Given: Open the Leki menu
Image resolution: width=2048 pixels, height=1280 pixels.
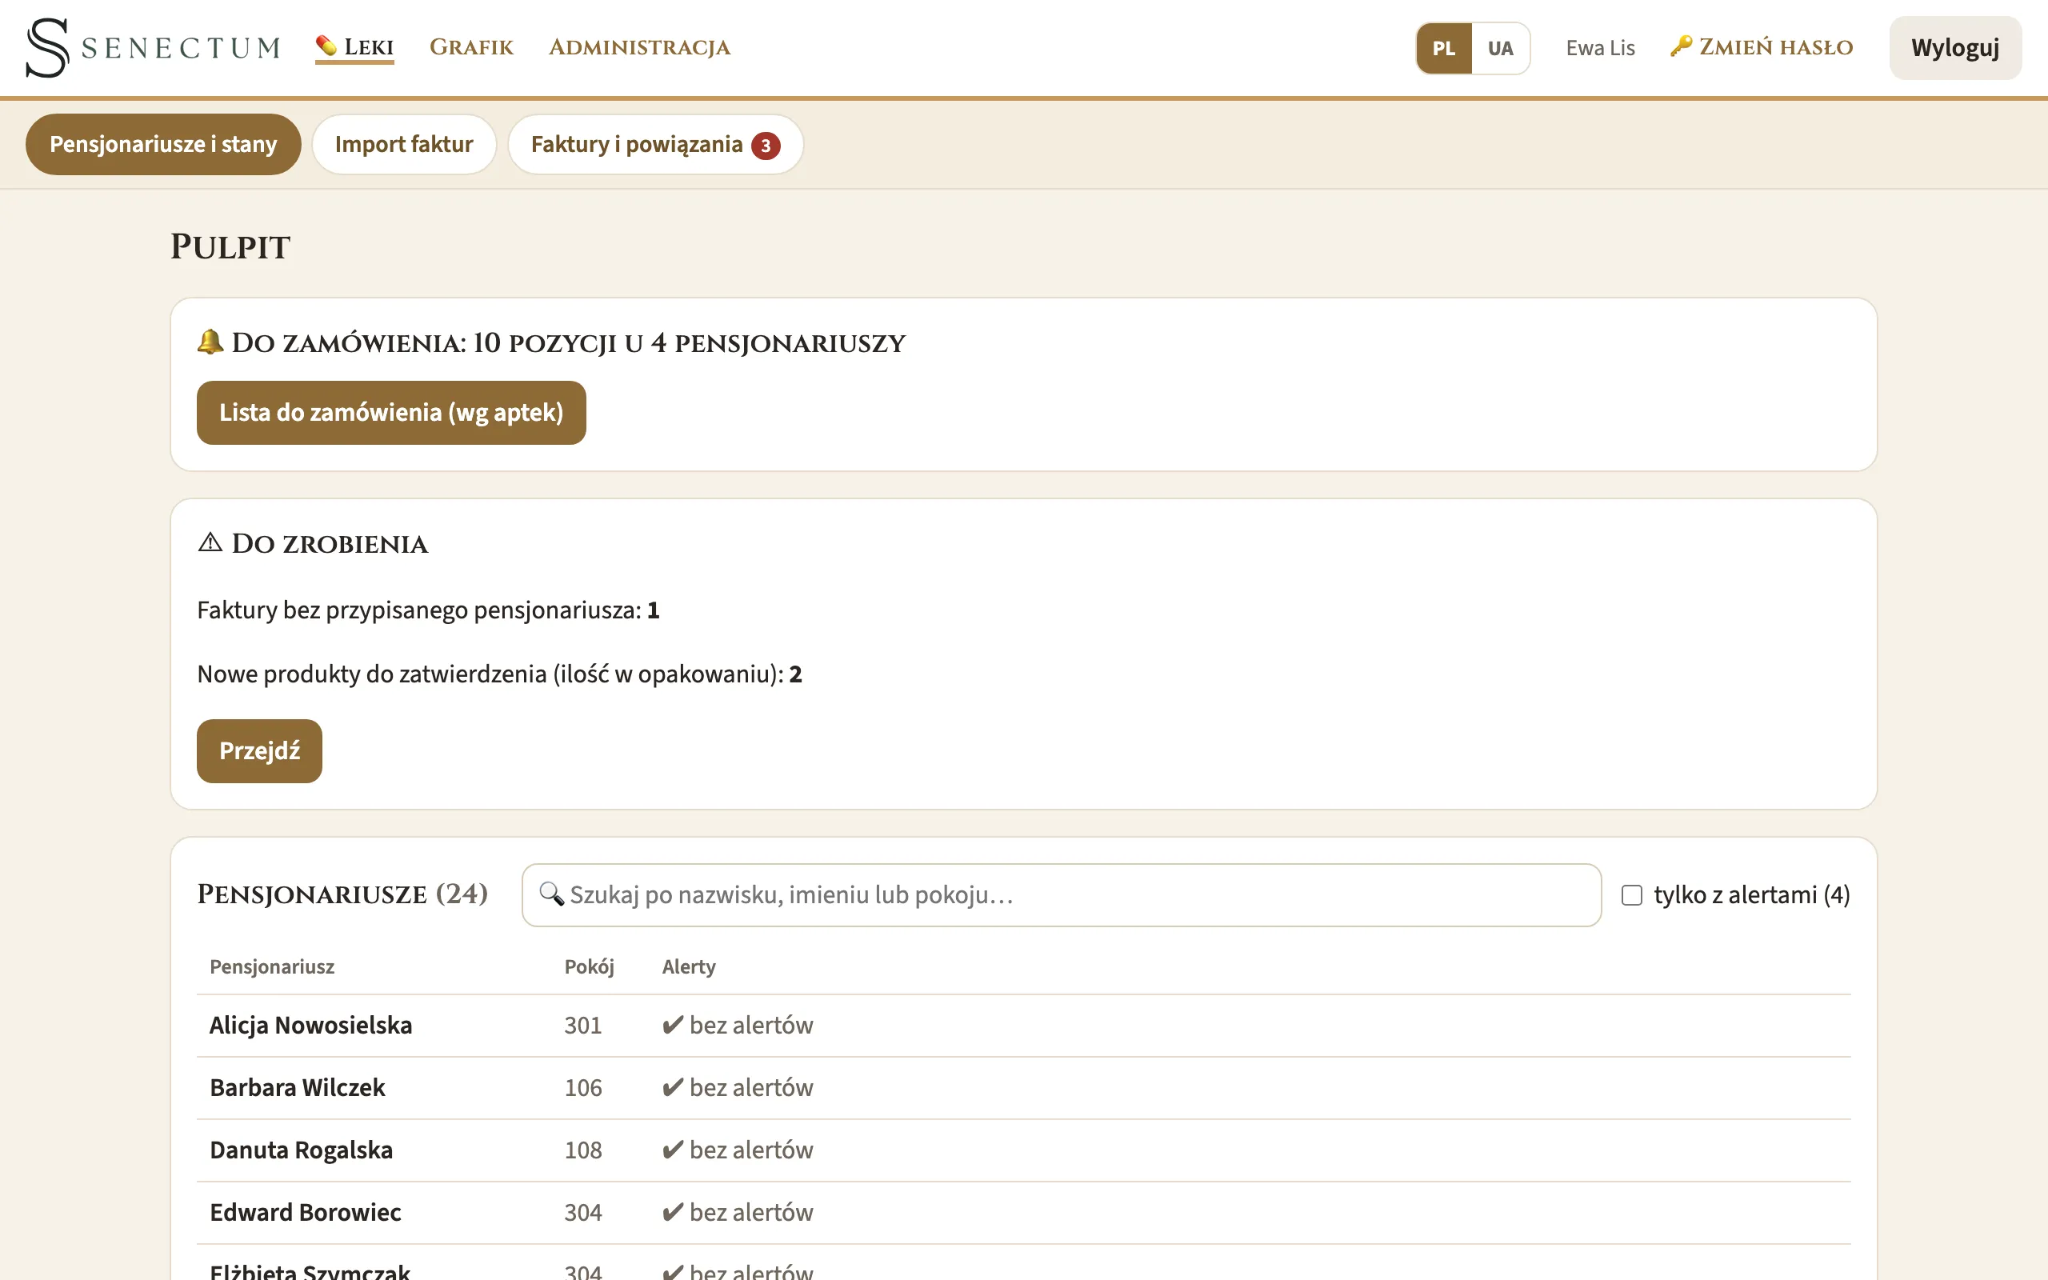Looking at the screenshot, I should (354, 47).
